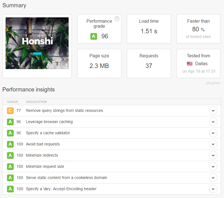
Task: Expand the Minimize redirects chevron
Action: pyautogui.click(x=213, y=155)
